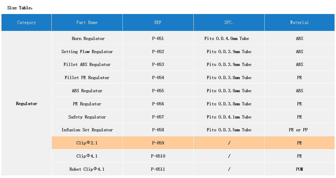Select 'Fits O.D.4.0mm Tube' specification cell
The image size is (336, 178).
(227, 39)
